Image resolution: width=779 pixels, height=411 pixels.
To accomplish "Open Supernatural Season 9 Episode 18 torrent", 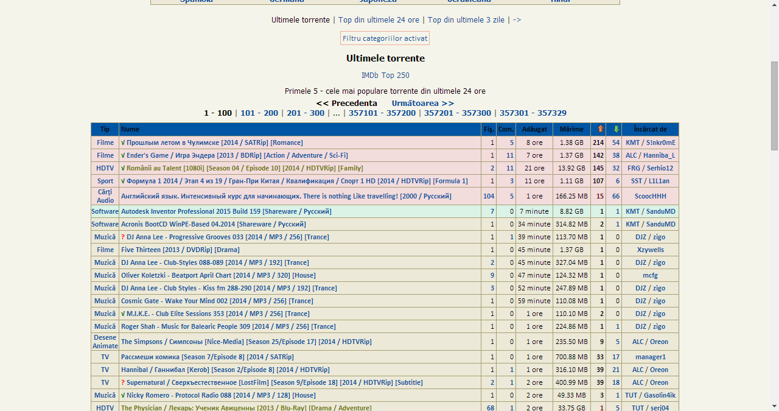I will [x=274, y=382].
